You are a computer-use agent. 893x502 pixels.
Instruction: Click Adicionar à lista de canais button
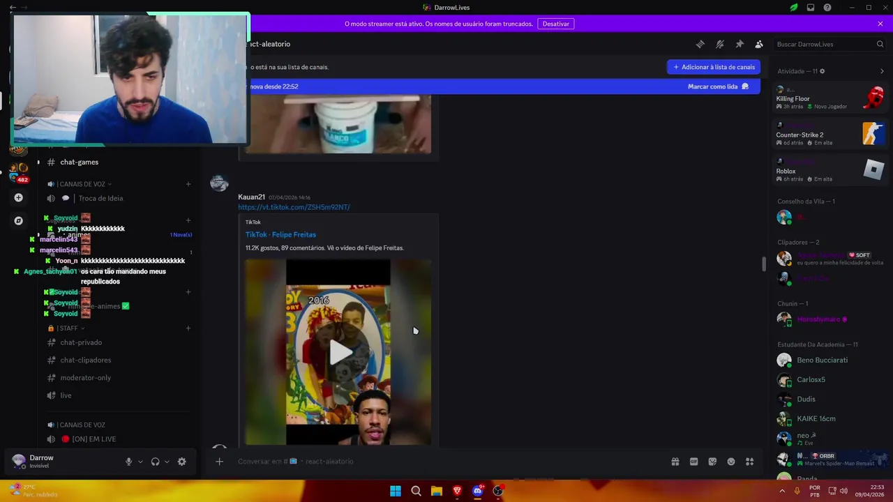[x=714, y=67]
